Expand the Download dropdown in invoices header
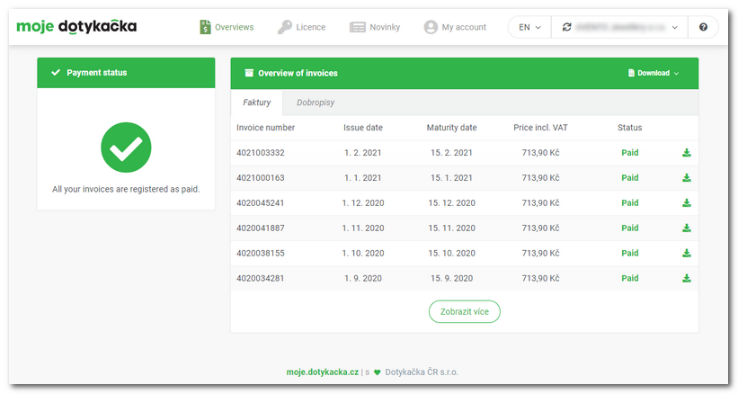This screenshot has height=394, width=738. coord(653,74)
